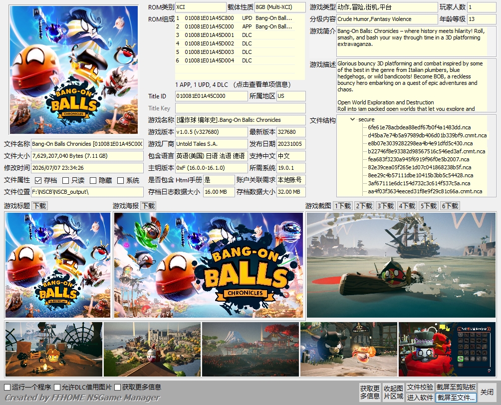Open the coastal castle screenshot thumbnail

(x=152, y=349)
